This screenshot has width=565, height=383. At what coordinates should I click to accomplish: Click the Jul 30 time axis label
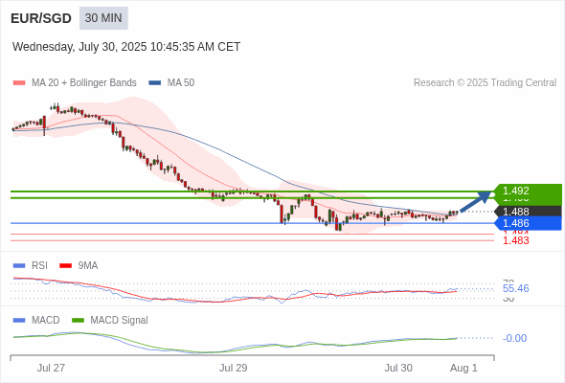pos(398,368)
